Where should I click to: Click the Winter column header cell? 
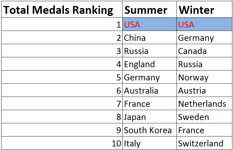(204, 10)
